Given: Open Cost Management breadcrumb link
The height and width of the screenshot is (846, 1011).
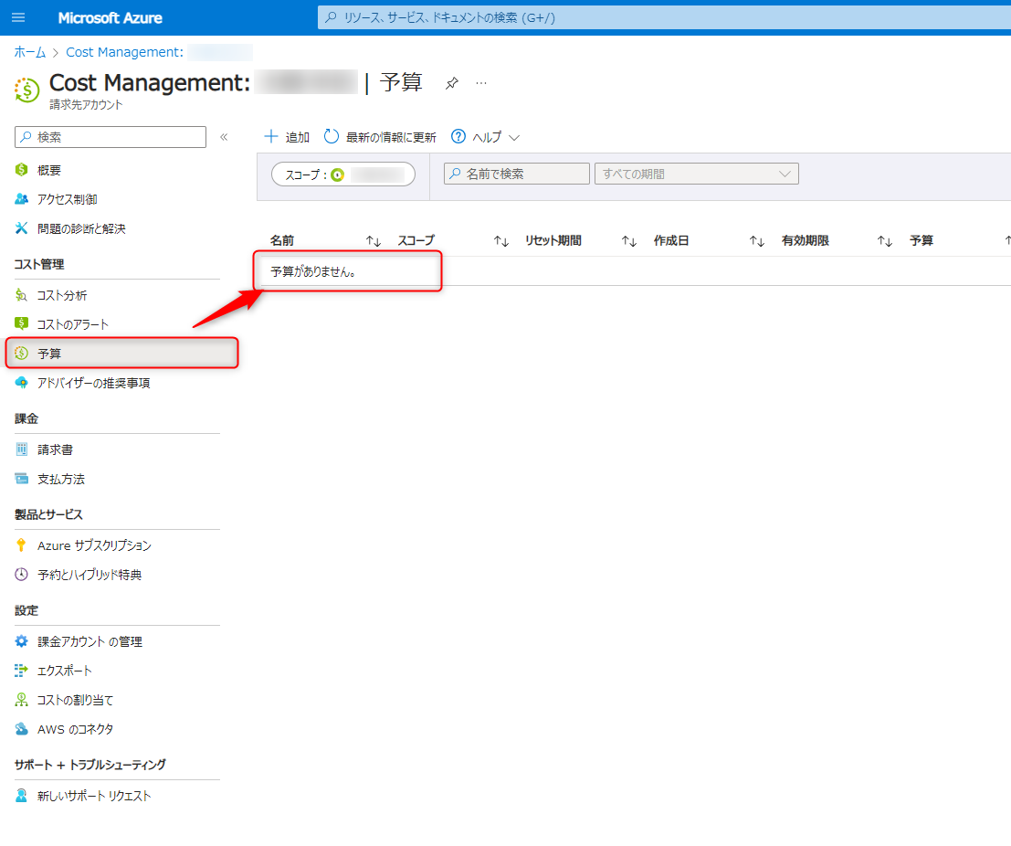Looking at the screenshot, I should (124, 52).
